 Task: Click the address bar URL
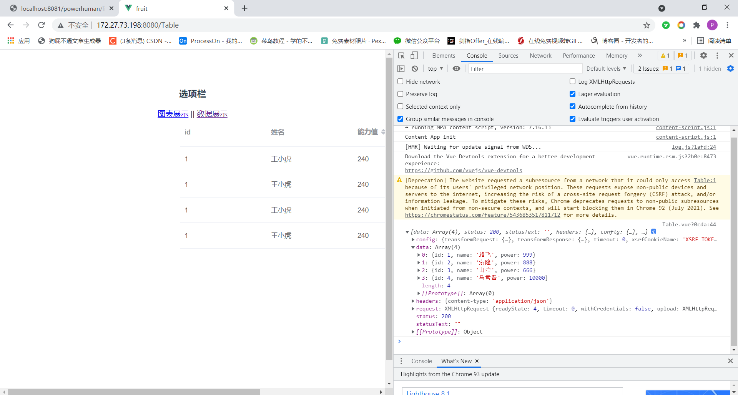[x=138, y=25]
